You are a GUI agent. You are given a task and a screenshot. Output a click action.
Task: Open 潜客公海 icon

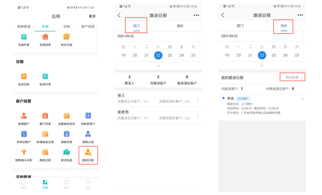click(x=88, y=134)
